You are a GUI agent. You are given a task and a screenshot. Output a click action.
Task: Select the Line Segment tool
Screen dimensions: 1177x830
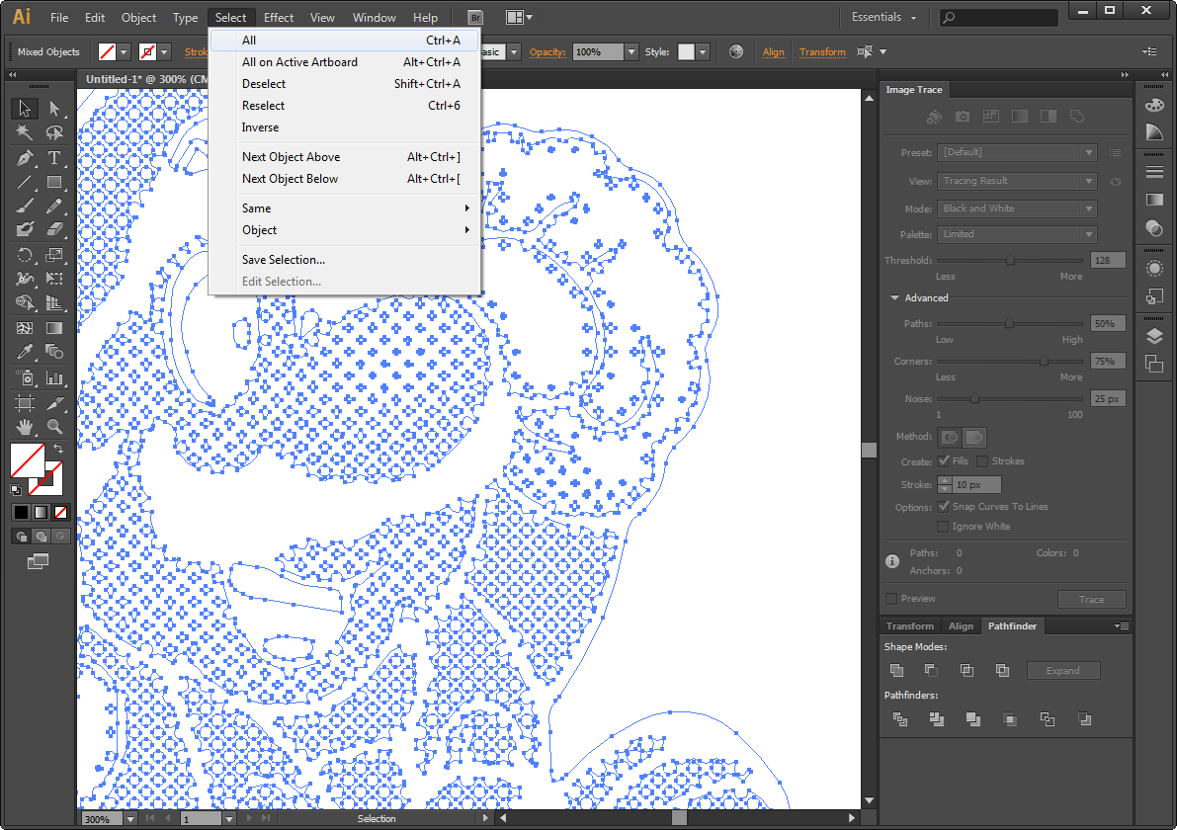[24, 182]
